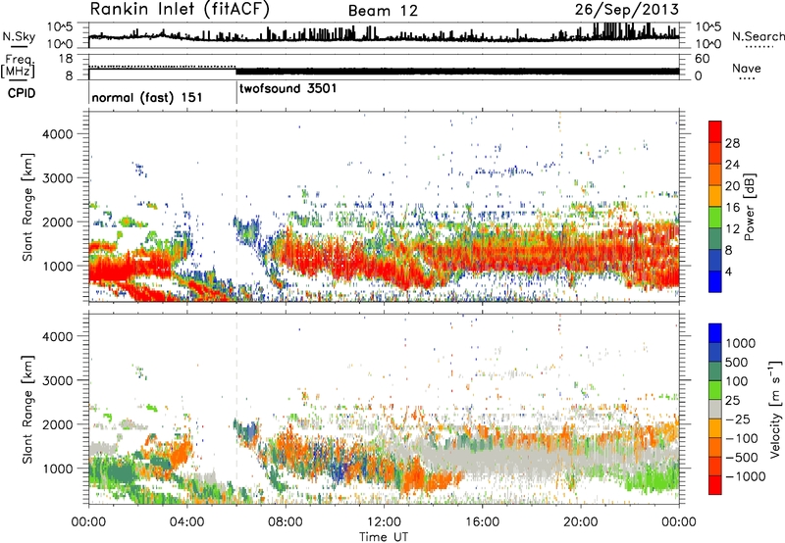Image resolution: width=785 pixels, height=543 pixels.
Task: Click the "-25" velocity colorbar label
Action: point(737,420)
